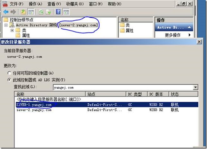The image size is (207, 149).
Task: Collapse the Active Di... actions section arrow
Action: click(189, 27)
